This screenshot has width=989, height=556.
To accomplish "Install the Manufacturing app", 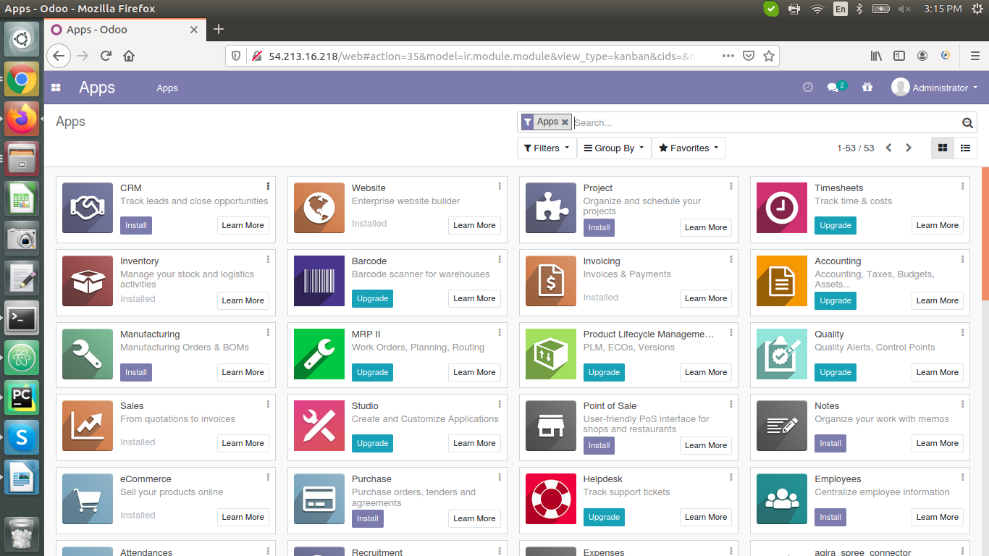I will 136,372.
